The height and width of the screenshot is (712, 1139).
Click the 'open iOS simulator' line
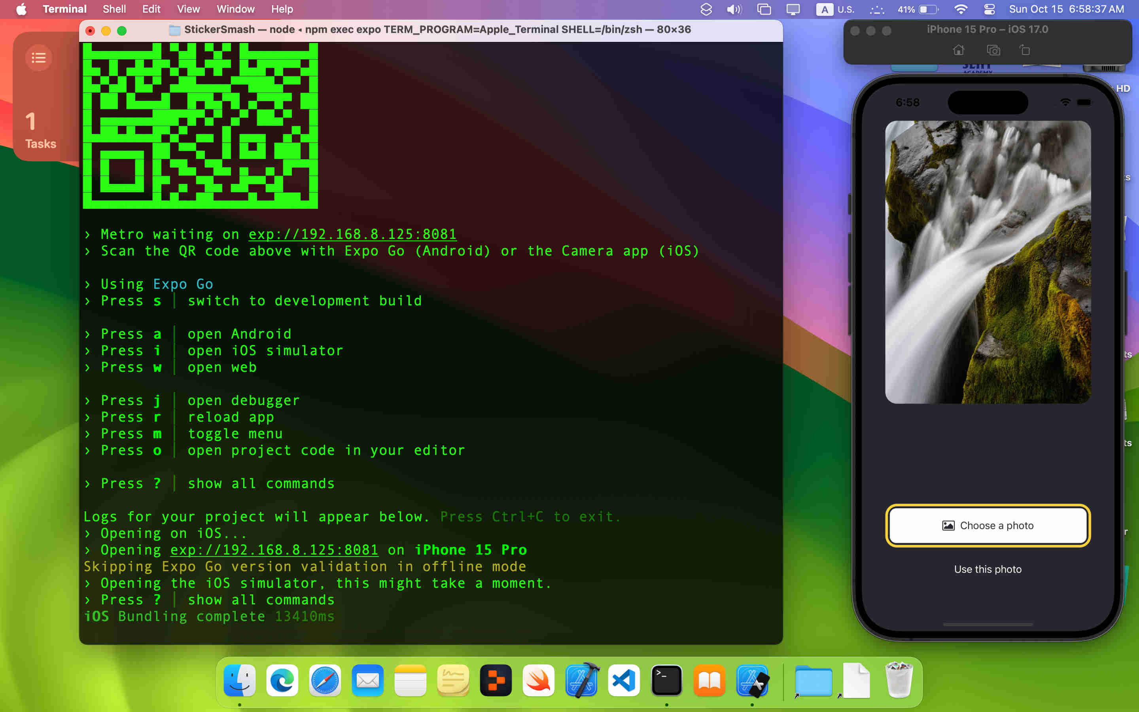[x=214, y=350]
